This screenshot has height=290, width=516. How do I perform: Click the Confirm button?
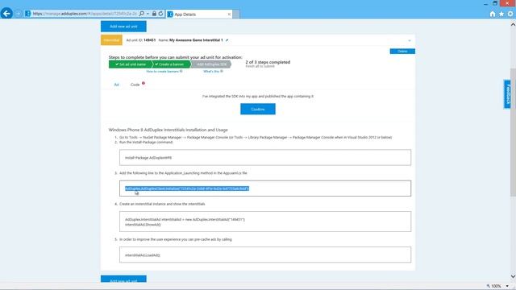[x=258, y=110]
